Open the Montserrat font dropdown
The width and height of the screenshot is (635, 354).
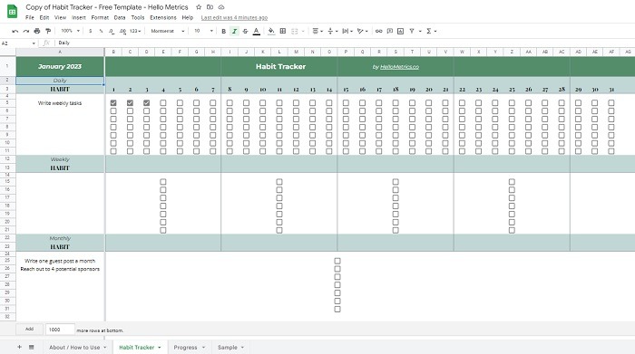167,31
